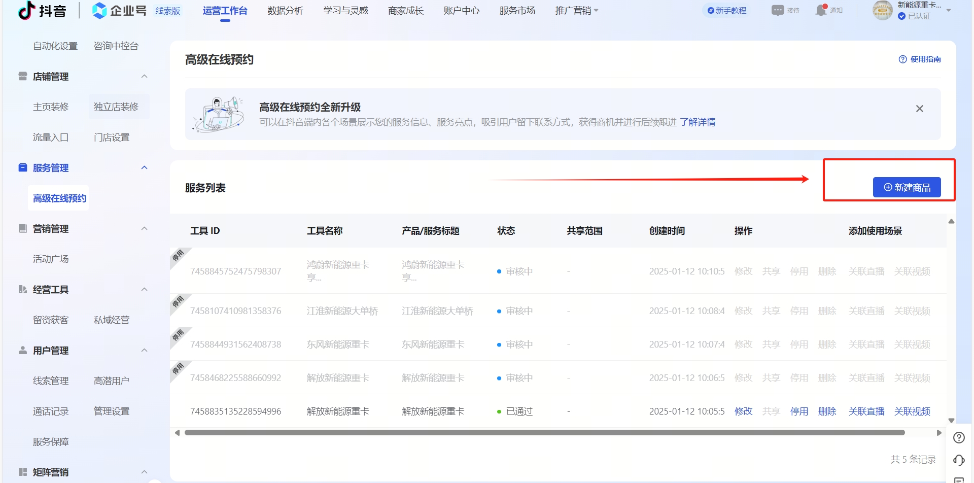Click the table's horizontal scrollbar

point(545,433)
